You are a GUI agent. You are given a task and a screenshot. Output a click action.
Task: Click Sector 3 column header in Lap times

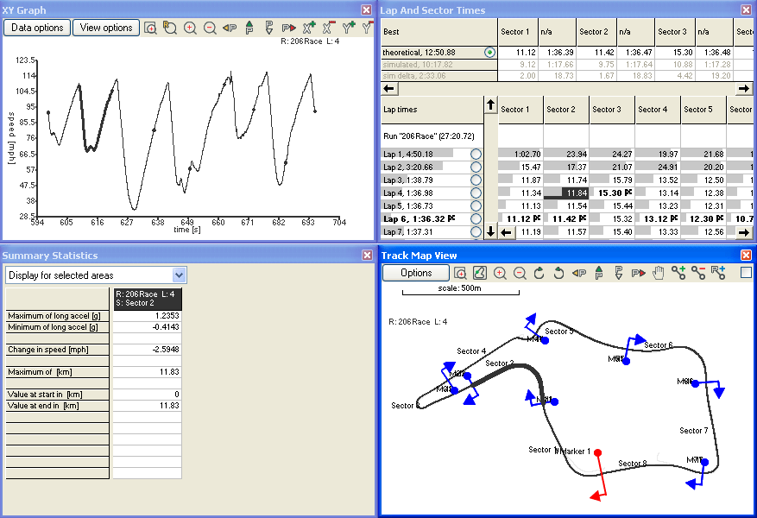[x=612, y=110]
